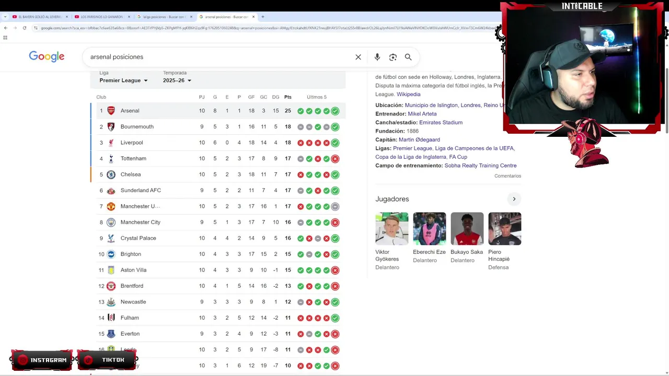Click the Comentarios feedback link
Image resolution: width=669 pixels, height=376 pixels.
(507, 176)
